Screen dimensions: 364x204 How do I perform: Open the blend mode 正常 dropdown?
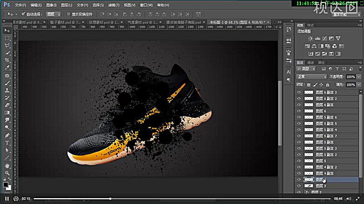coord(311,77)
